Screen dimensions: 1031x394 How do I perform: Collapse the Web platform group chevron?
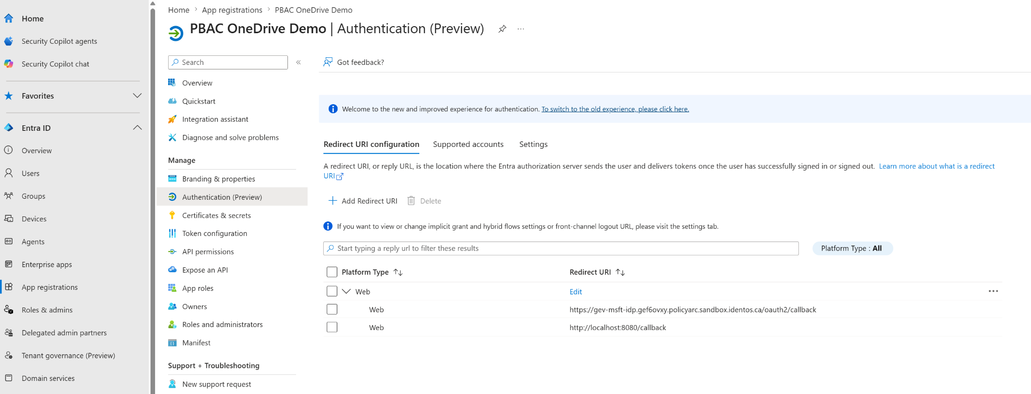[x=346, y=291]
